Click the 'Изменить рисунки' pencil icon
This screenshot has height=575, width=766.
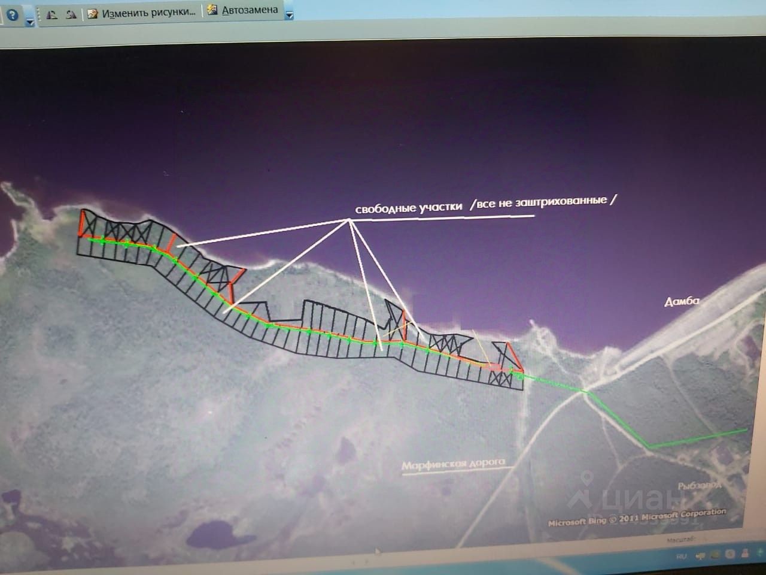(x=92, y=13)
